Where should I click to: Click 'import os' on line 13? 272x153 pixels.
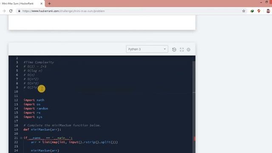pyautogui.click(x=32, y=104)
